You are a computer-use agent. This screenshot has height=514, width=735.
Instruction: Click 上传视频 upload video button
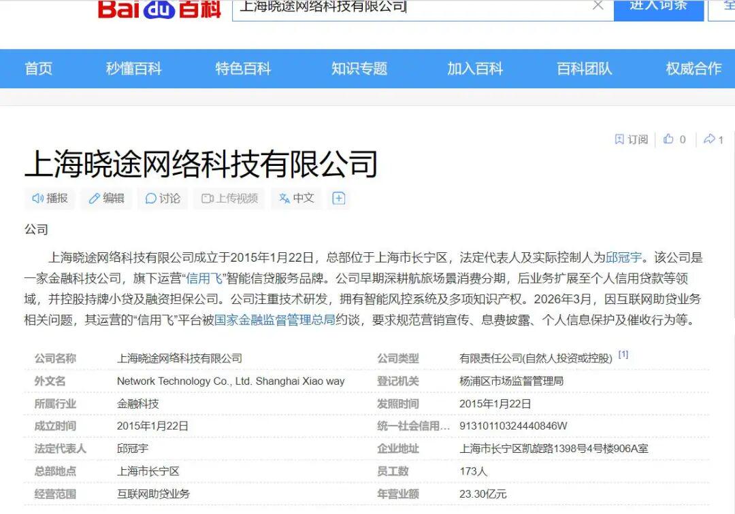click(x=229, y=199)
